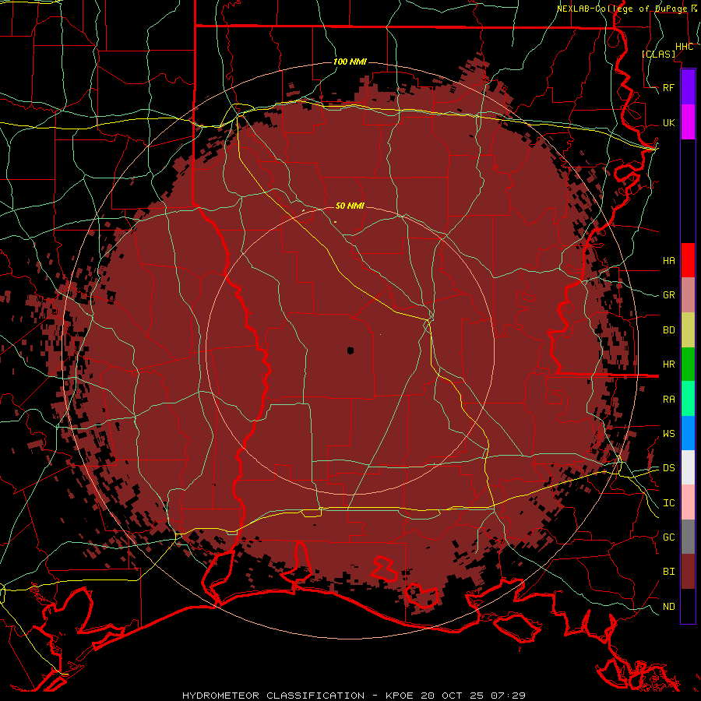Click the HA legend label
The height and width of the screenshot is (701, 701).
click(669, 260)
